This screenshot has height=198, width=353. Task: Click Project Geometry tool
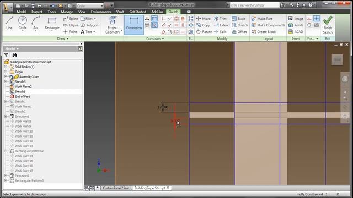(x=113, y=25)
